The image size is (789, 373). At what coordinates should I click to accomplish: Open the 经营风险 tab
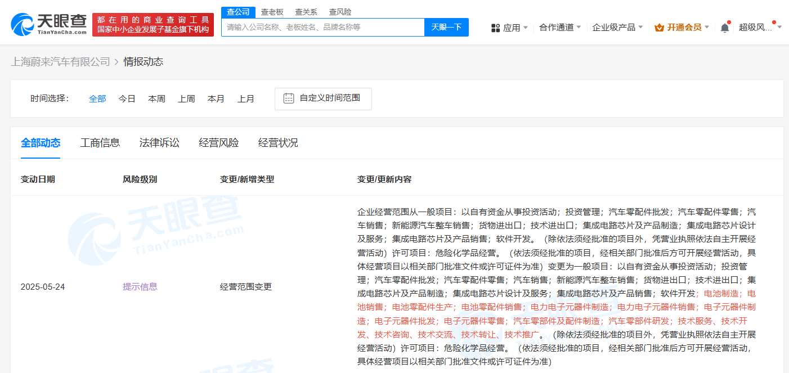219,143
